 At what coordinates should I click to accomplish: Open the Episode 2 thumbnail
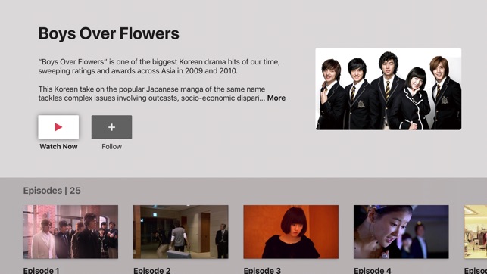(181, 232)
